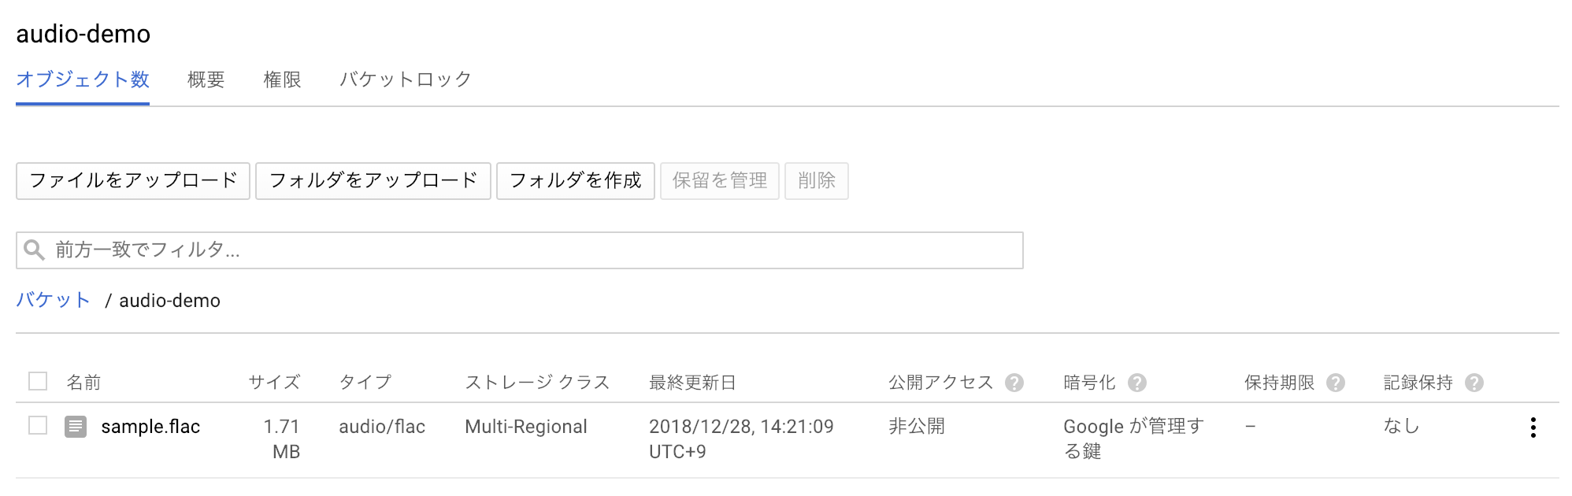The width and height of the screenshot is (1572, 496).
Task: Navigate back via the バケット breadcrumb link
Action: point(52,300)
